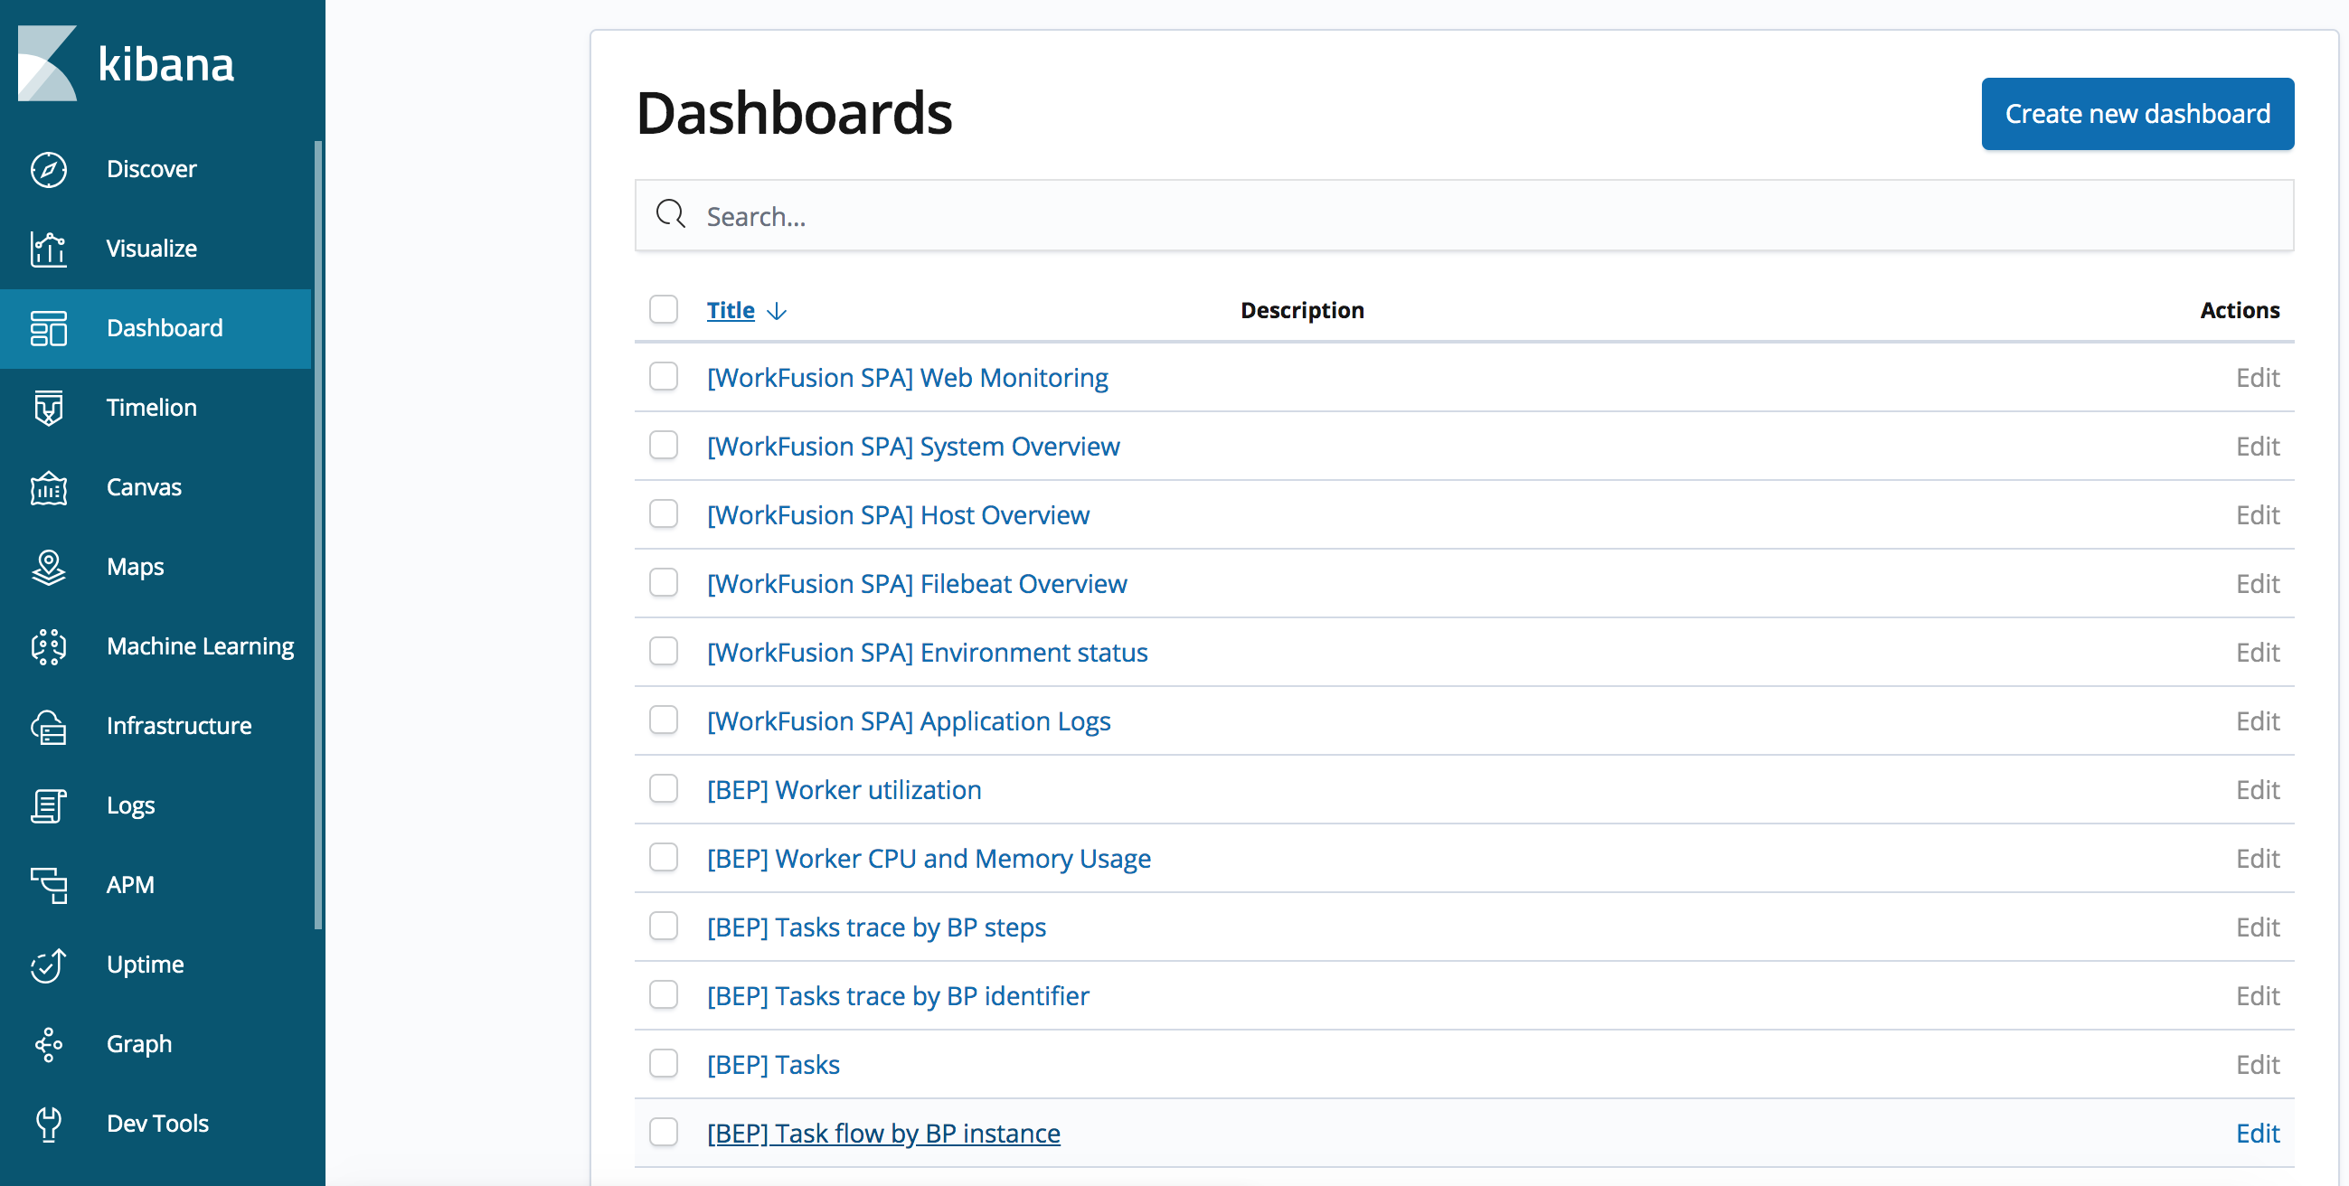Click the sort arrow next to Title
This screenshot has height=1186, width=2349.
[777, 312]
